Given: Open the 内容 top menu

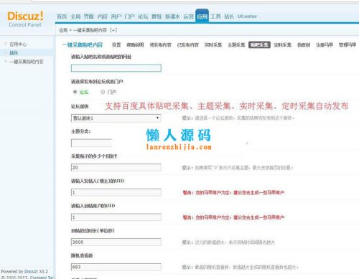Looking at the screenshot, I should [x=103, y=16].
